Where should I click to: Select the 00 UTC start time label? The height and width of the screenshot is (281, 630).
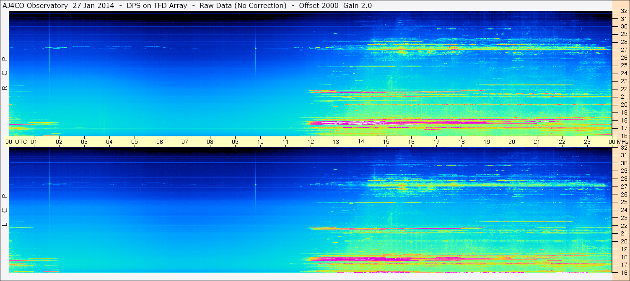click(16, 142)
